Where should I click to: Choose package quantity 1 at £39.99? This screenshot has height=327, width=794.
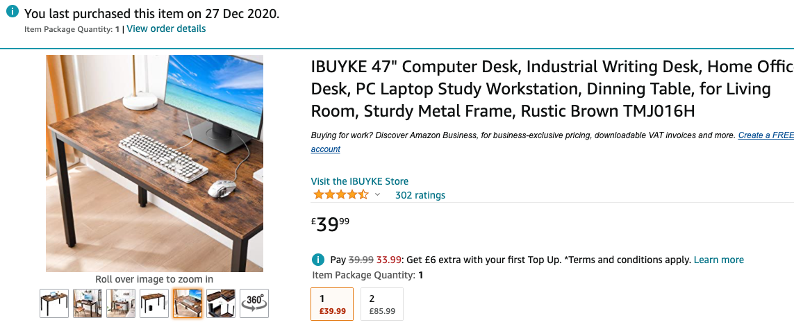click(x=332, y=304)
